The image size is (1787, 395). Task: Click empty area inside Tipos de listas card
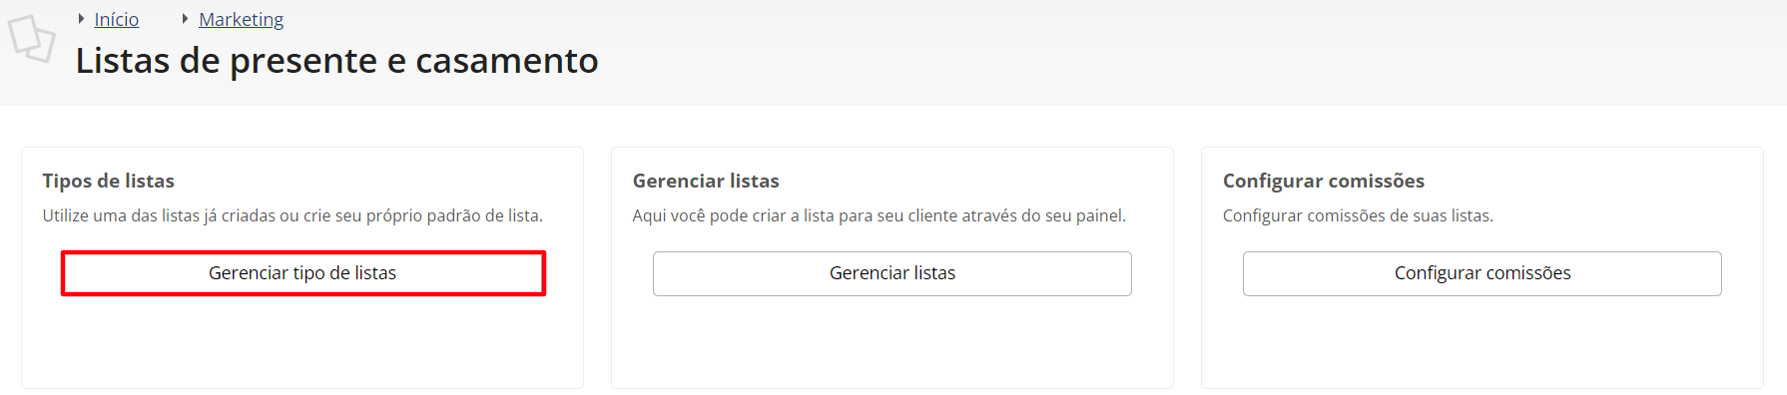[x=302, y=341]
